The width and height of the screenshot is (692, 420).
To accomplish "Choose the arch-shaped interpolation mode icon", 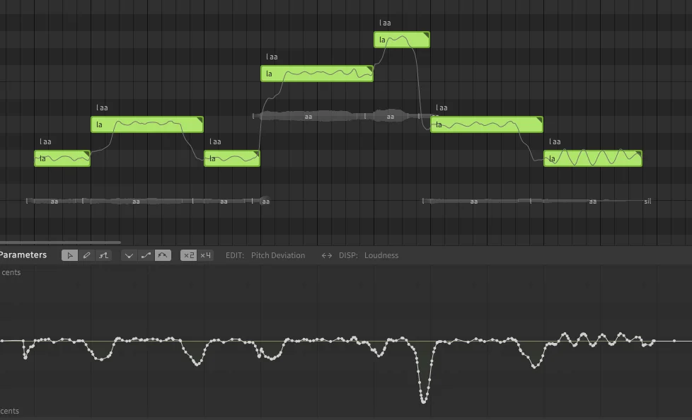I will point(163,255).
